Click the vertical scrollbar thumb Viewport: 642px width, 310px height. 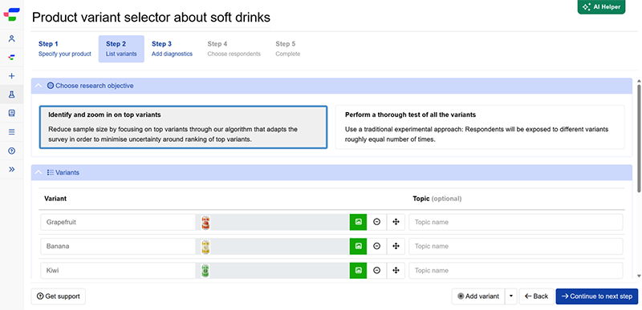[x=639, y=138]
